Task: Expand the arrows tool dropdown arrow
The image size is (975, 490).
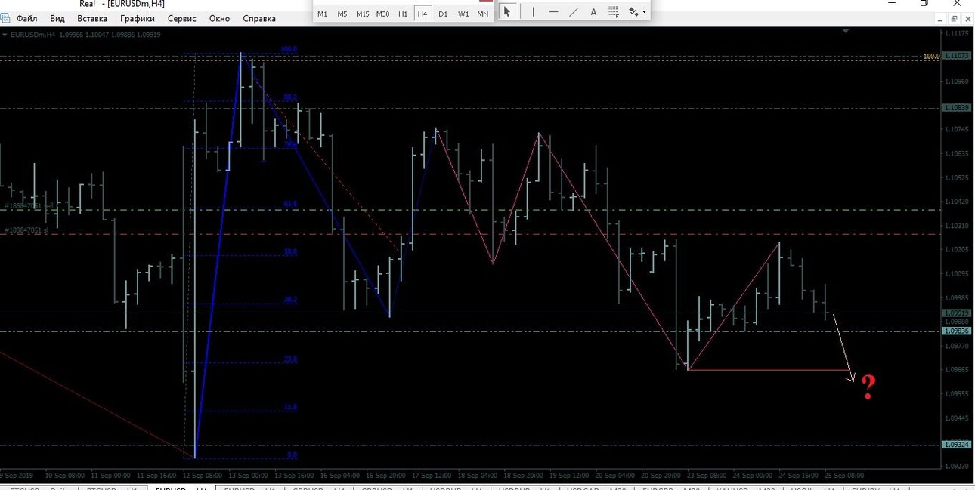Action: (x=645, y=13)
